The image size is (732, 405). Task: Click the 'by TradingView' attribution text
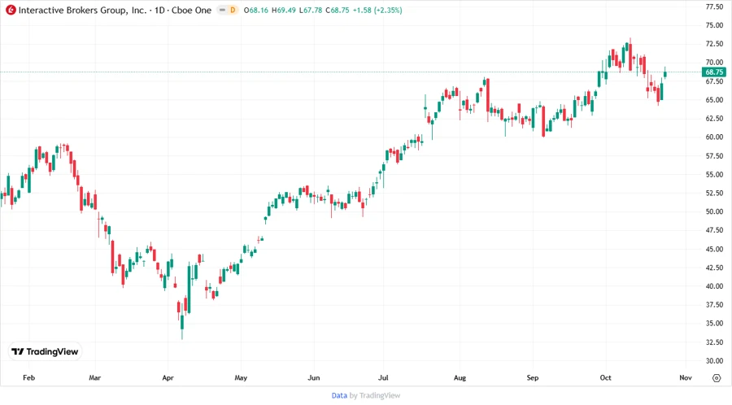[375, 395]
